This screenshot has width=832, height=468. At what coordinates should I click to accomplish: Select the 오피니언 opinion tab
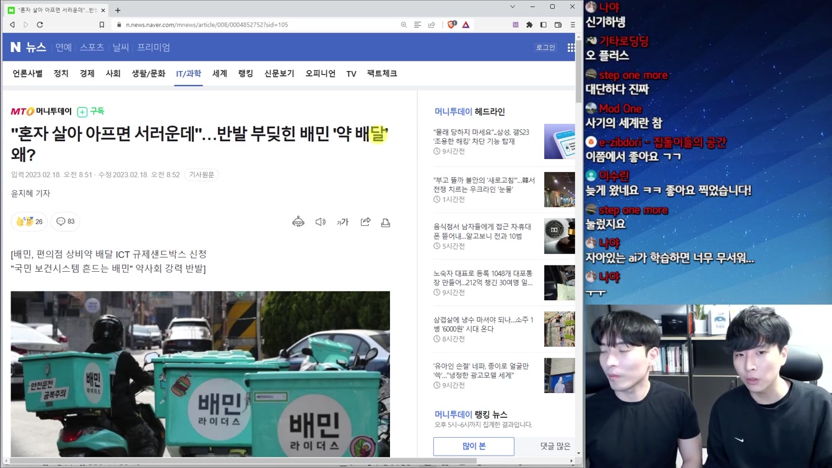(320, 74)
